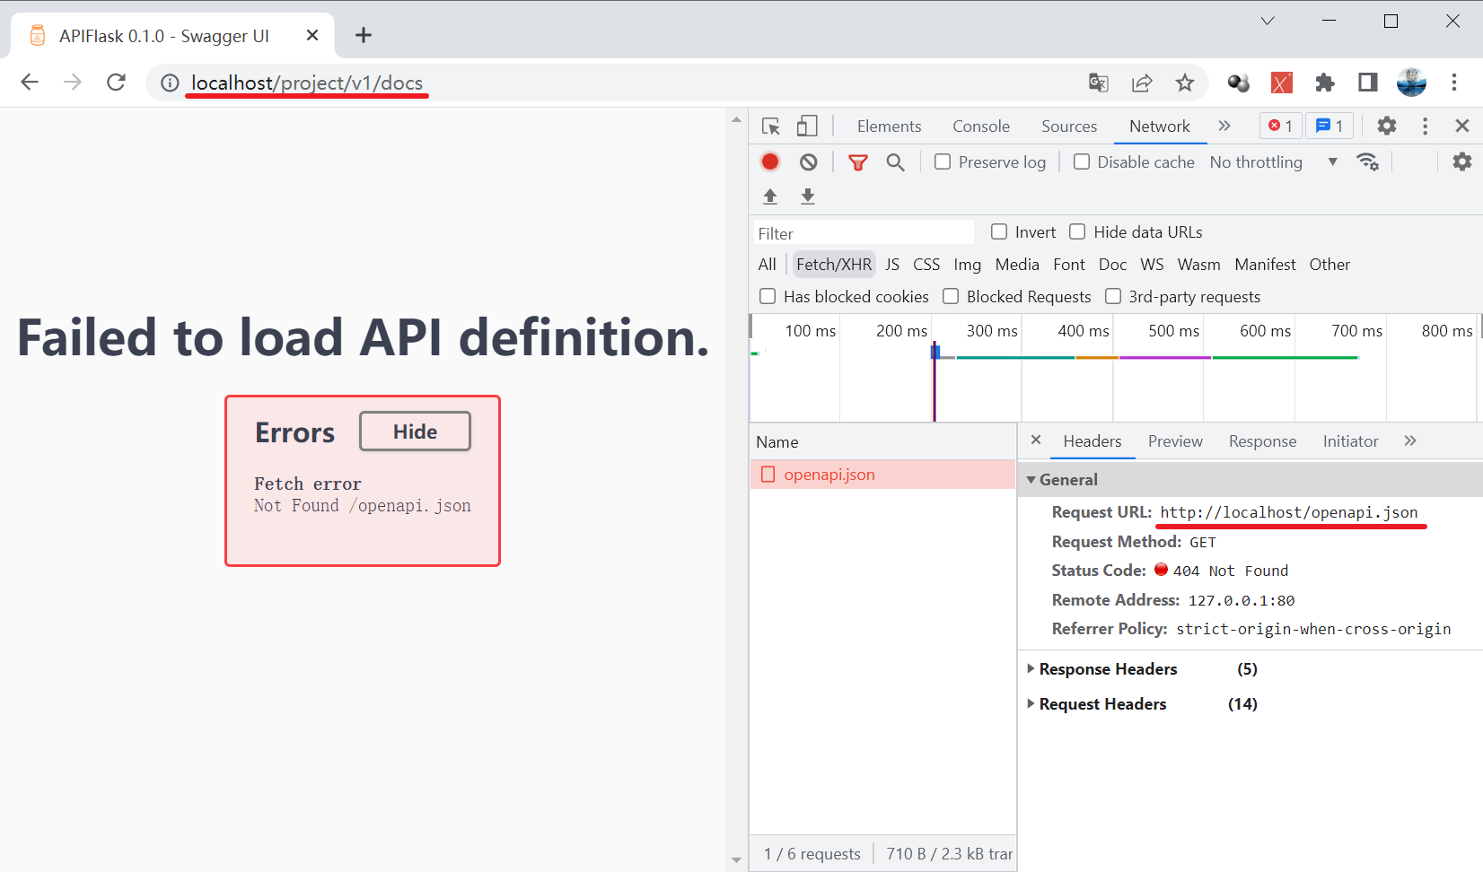Clear the network request log
The width and height of the screenshot is (1483, 872).
[809, 161]
